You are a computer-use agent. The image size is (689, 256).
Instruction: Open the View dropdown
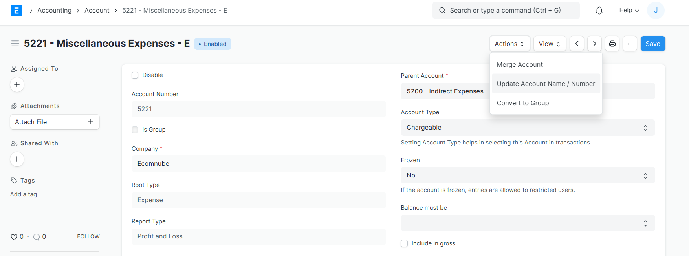click(x=550, y=44)
